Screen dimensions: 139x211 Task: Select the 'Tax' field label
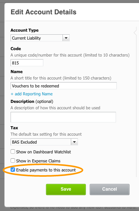14,128
